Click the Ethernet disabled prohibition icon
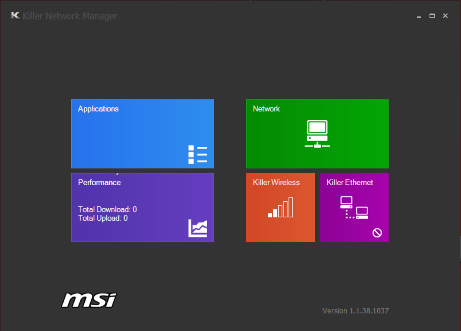The image size is (461, 331). point(377,232)
